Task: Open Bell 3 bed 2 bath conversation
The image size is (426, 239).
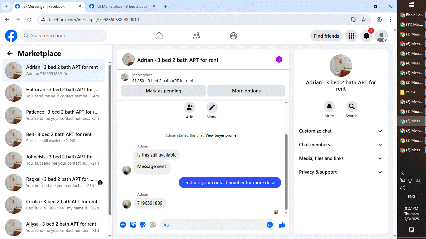Action: [x=54, y=138]
